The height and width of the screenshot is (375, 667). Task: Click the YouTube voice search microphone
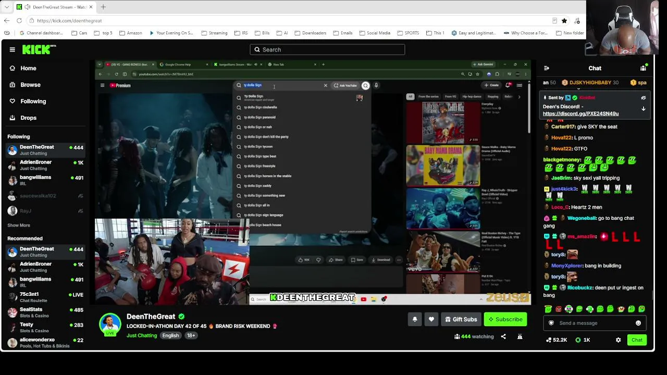pos(376,85)
